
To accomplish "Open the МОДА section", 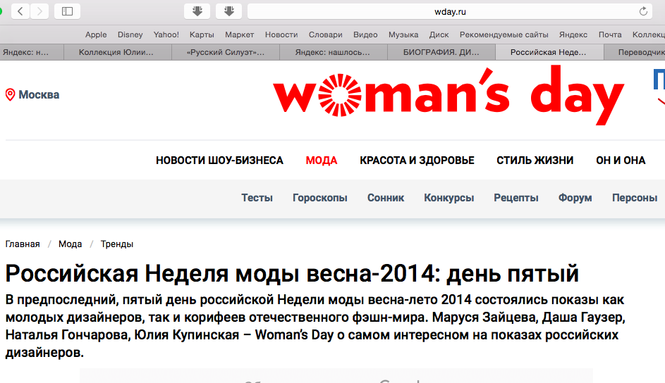I will pyautogui.click(x=322, y=161).
